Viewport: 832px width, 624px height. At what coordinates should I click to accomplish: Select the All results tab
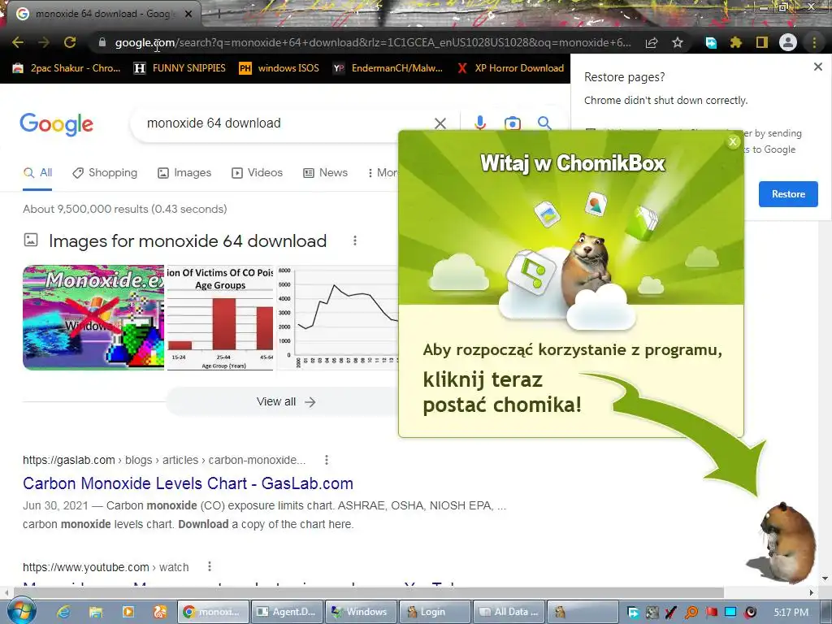click(x=37, y=173)
